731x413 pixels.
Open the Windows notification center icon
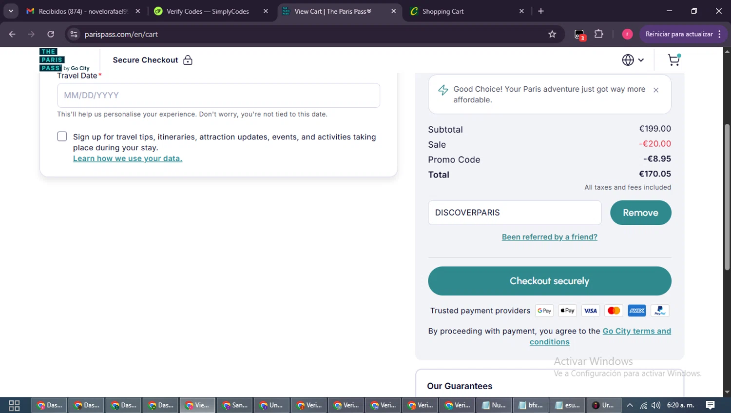click(711, 405)
